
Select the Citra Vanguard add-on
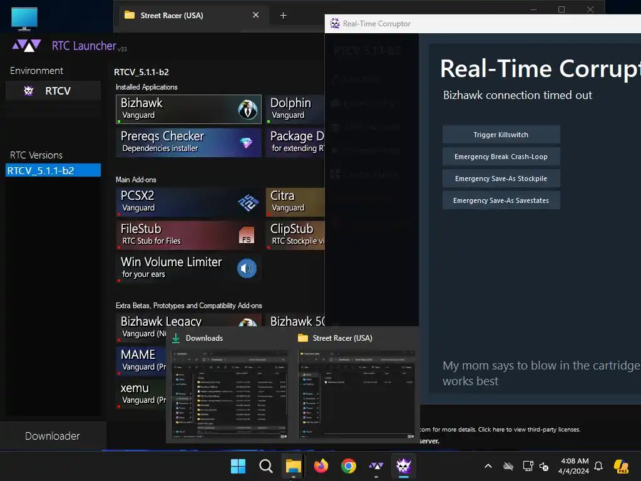tap(295, 202)
